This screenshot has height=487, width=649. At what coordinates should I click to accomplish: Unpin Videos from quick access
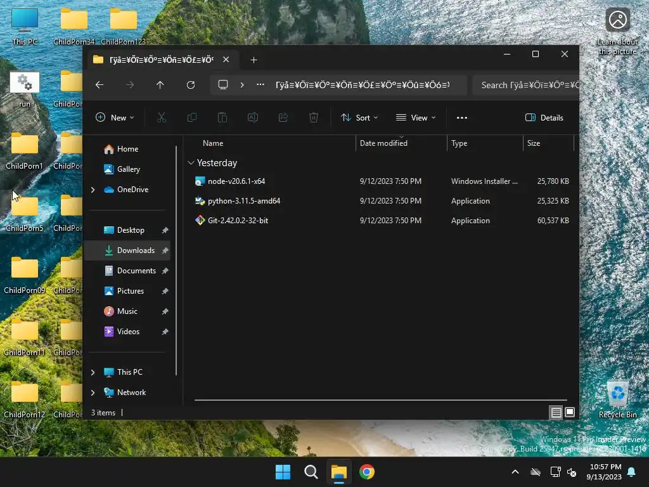coord(165,332)
